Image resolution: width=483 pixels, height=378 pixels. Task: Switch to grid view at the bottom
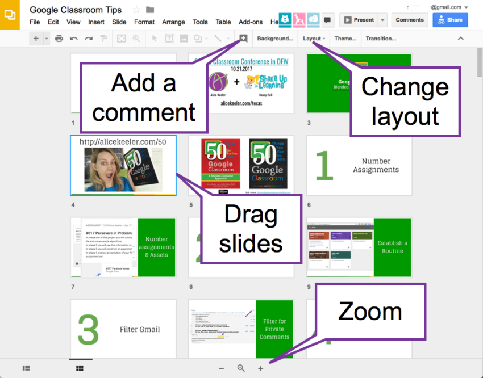(x=80, y=368)
